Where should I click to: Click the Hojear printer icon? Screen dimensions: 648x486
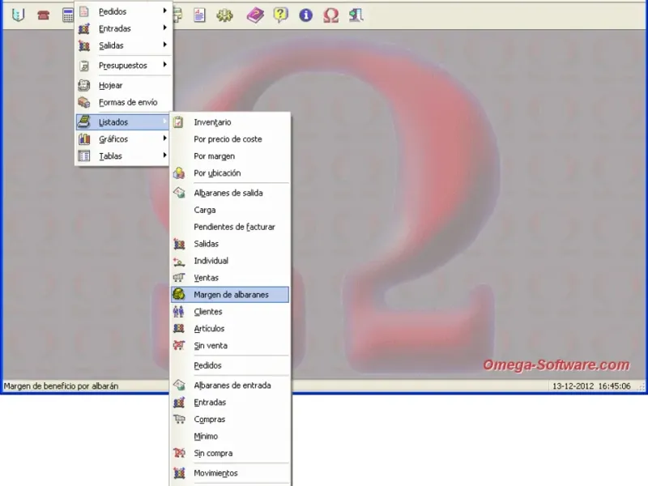84,85
